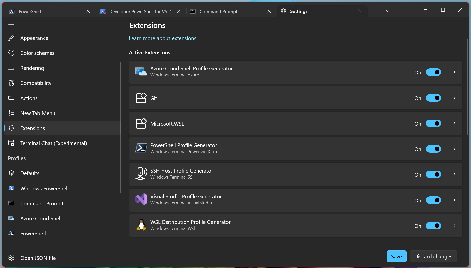471x268 pixels.
Task: Expand Azure Cloud Shell Profile Generator details
Action: (454, 72)
